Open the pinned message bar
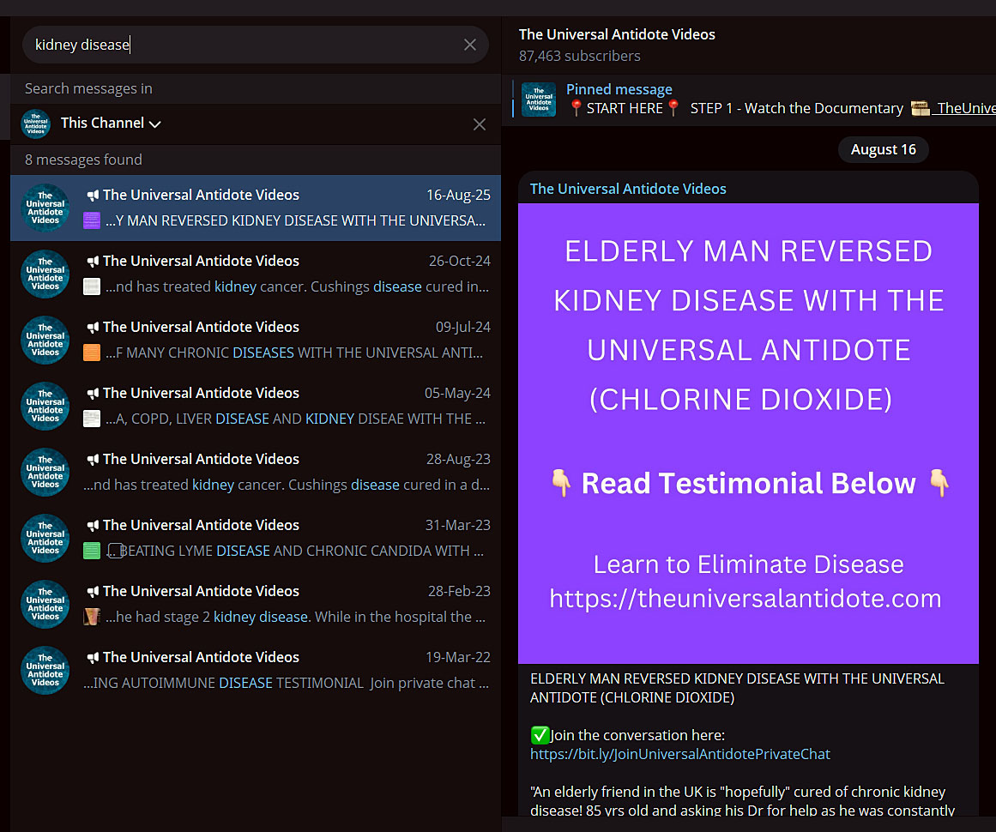This screenshot has width=996, height=832. pos(755,99)
